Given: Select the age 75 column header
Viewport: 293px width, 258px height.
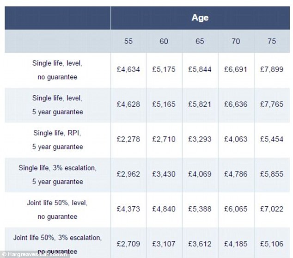Looking at the screenshot, I should (x=272, y=41).
